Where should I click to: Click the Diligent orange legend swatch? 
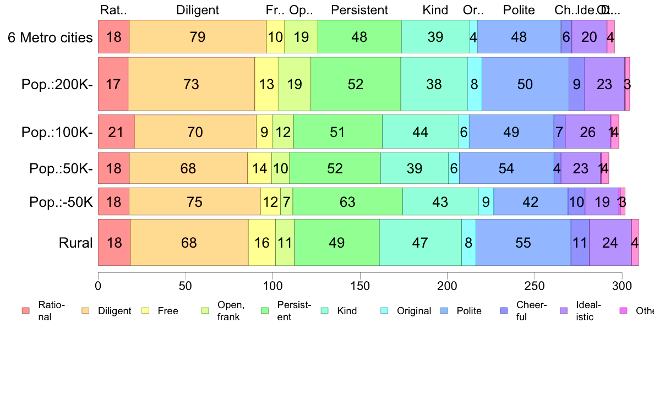(85, 310)
